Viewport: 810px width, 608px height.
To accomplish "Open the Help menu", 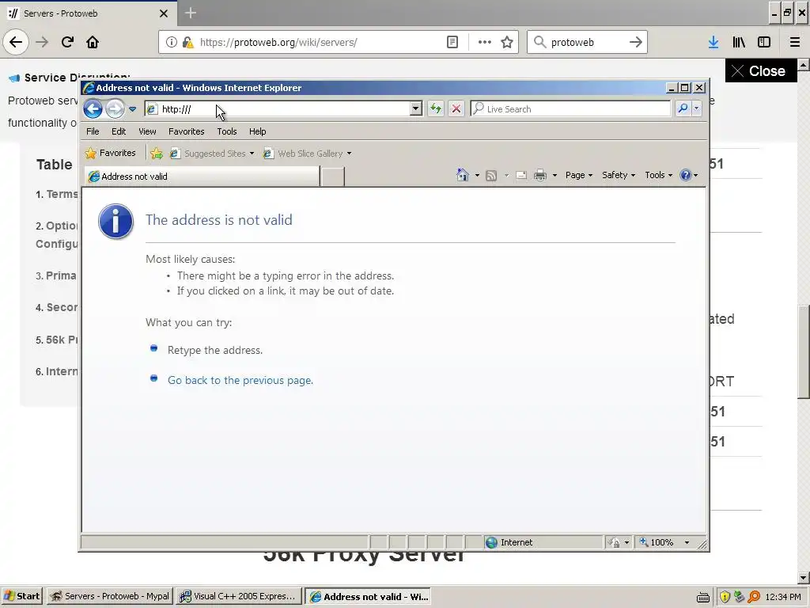I will 257,131.
